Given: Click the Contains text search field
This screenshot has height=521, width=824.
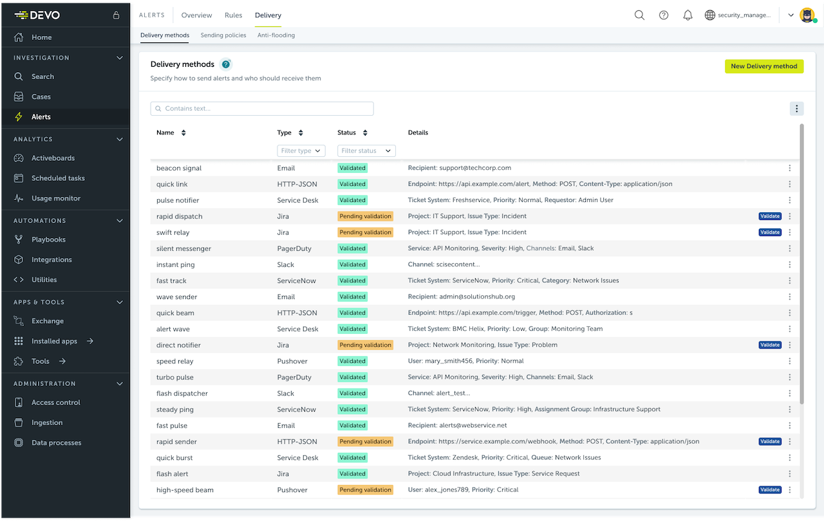Looking at the screenshot, I should click(x=262, y=109).
